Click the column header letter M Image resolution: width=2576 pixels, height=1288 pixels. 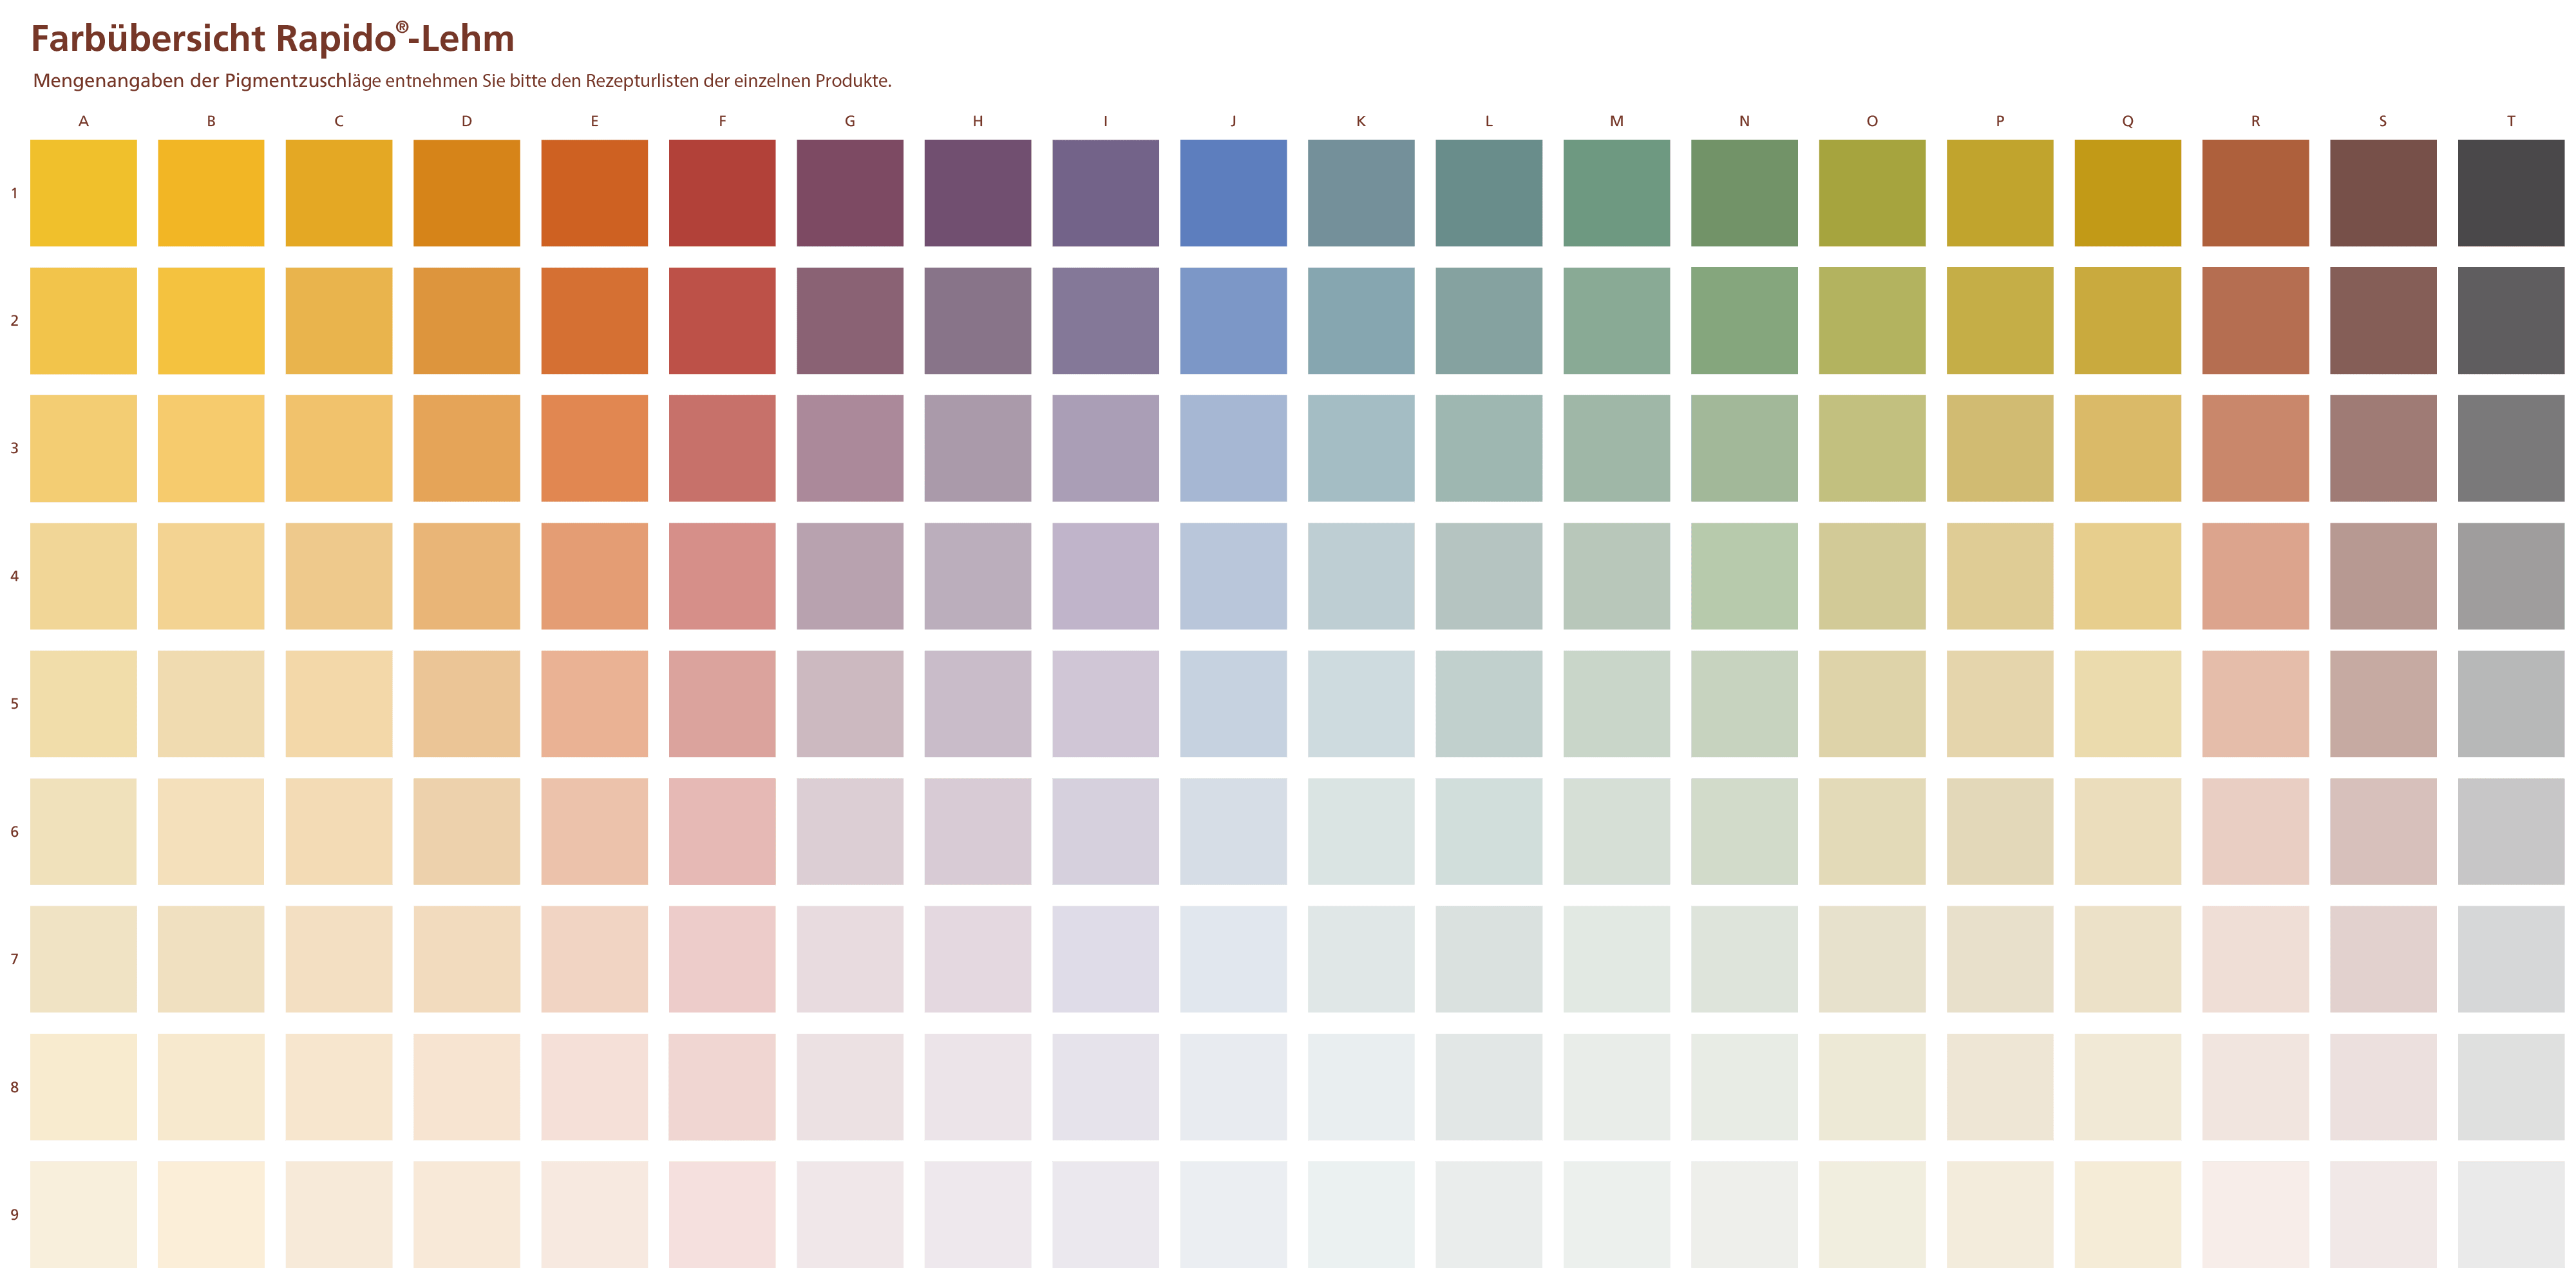(1616, 121)
